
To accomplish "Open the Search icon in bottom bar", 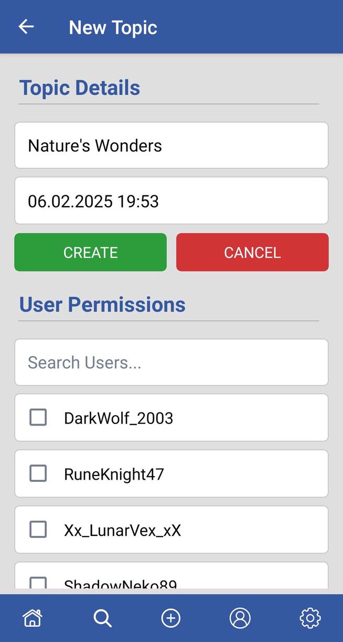I will [x=102, y=618].
